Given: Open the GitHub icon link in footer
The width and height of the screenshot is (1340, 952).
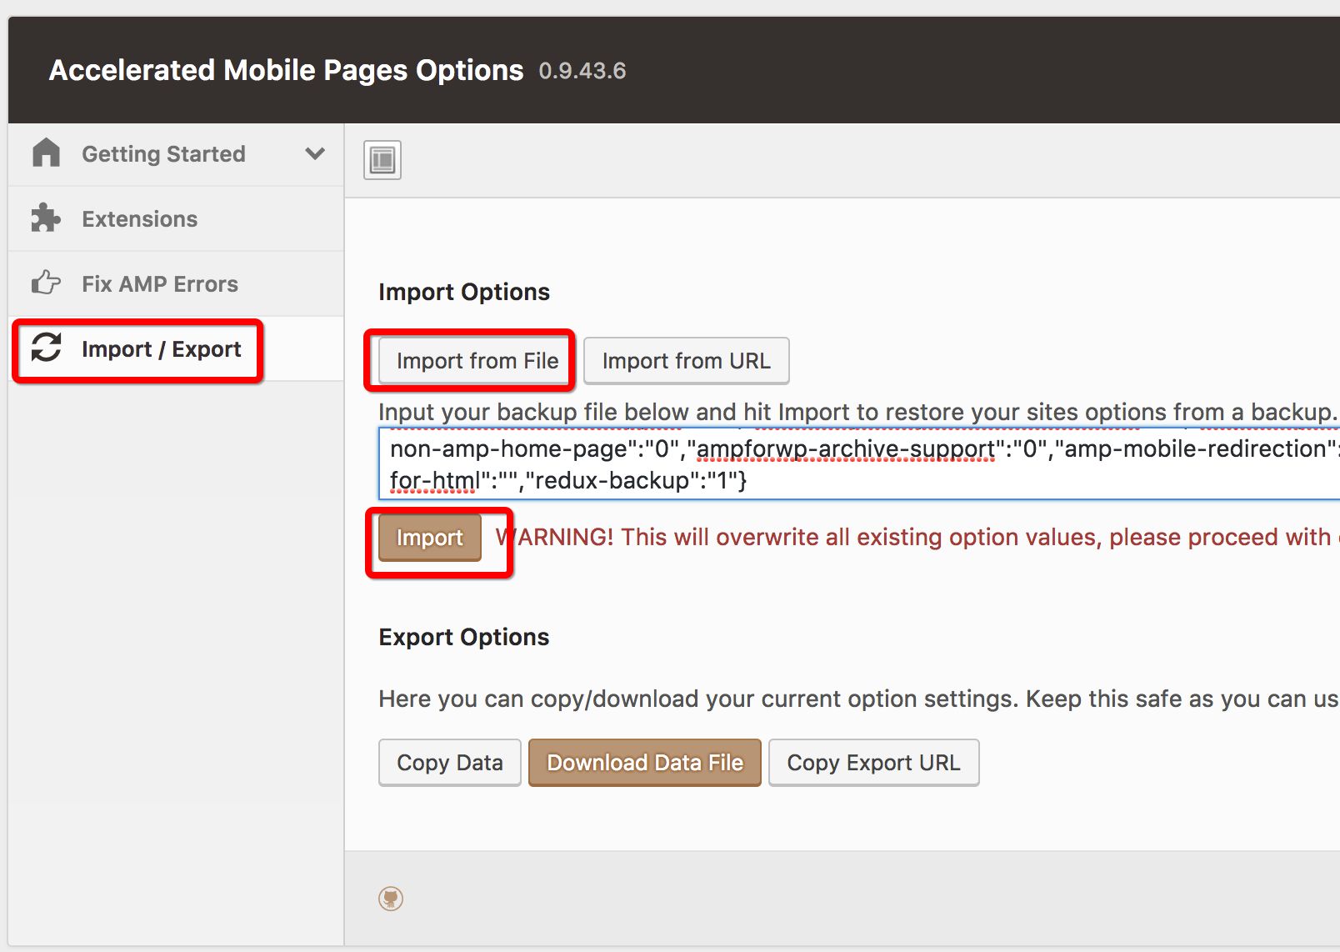Looking at the screenshot, I should (391, 898).
